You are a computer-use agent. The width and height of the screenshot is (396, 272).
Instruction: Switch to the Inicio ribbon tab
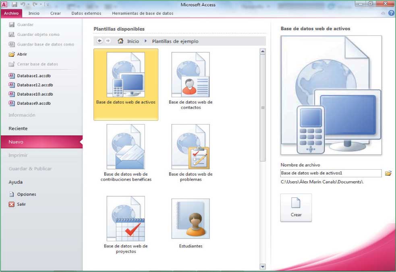point(34,13)
